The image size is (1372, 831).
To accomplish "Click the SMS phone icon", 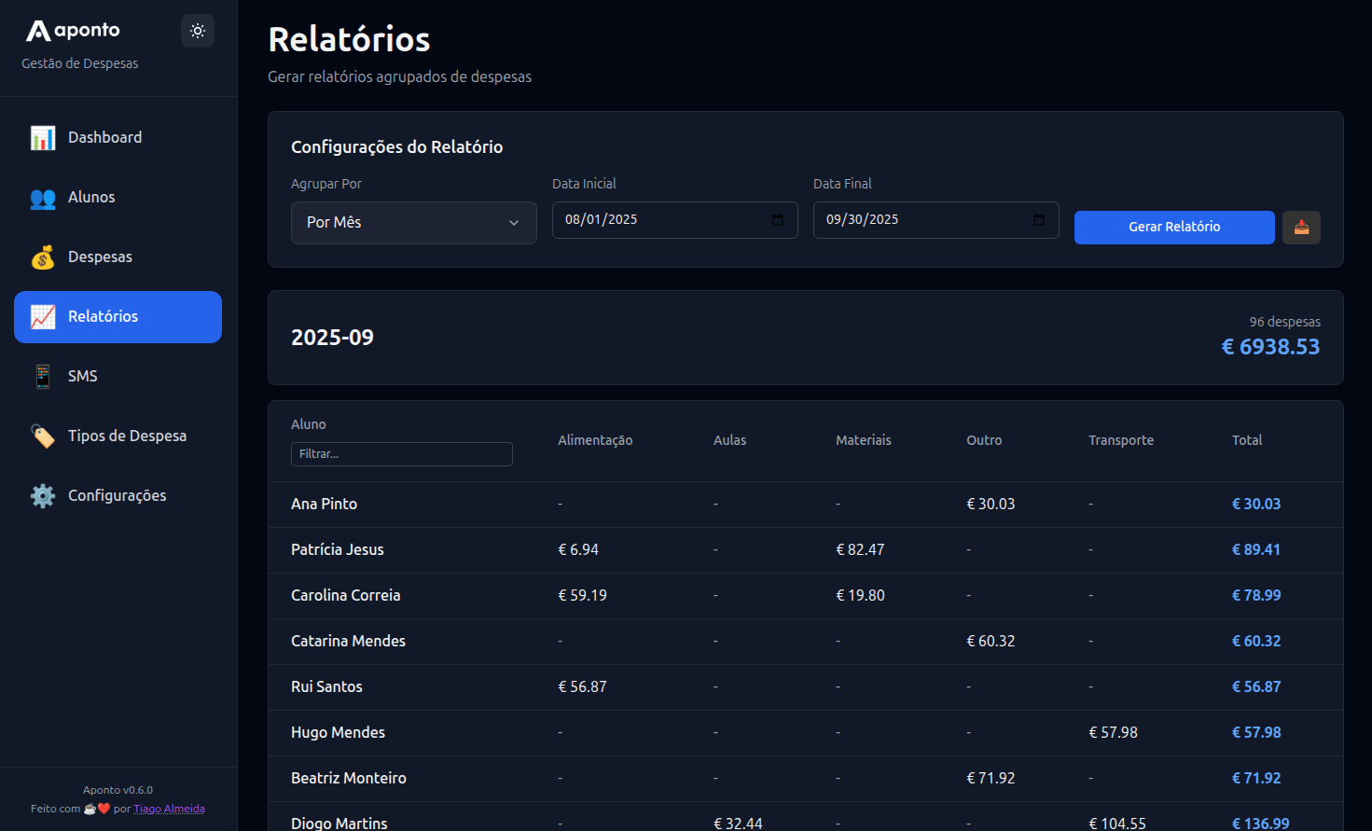I will tap(43, 377).
